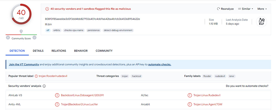This screenshot has height=110, width=276.
Task: Click the positive community vote check icon
Action: [34, 37]
